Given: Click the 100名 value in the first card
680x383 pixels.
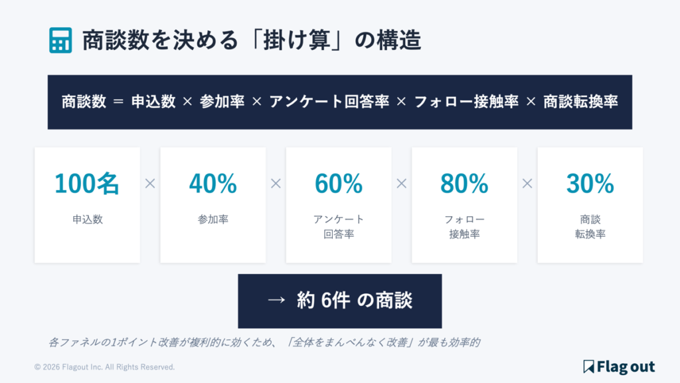Looking at the screenshot, I should (x=87, y=184).
